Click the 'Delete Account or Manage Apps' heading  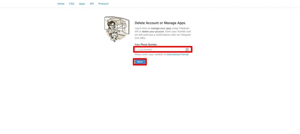tap(160, 23)
